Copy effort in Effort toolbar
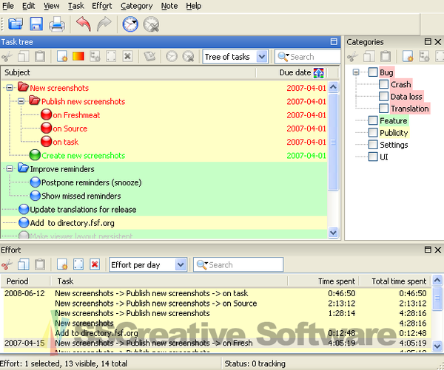This screenshot has width=444, height=370. (x=23, y=265)
